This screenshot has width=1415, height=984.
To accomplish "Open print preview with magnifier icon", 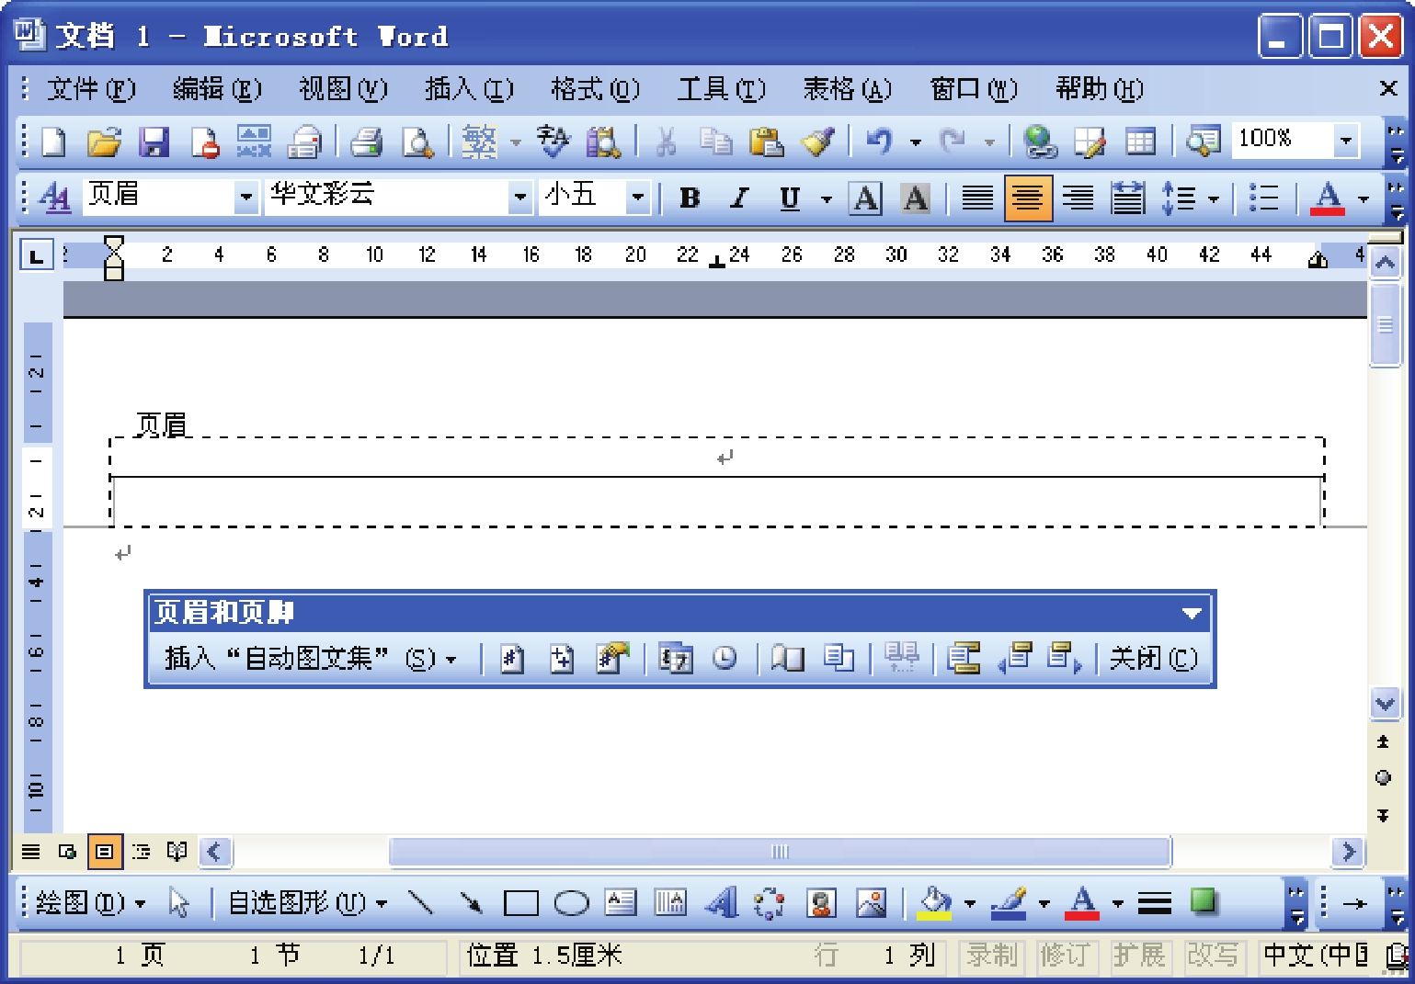I will [417, 141].
